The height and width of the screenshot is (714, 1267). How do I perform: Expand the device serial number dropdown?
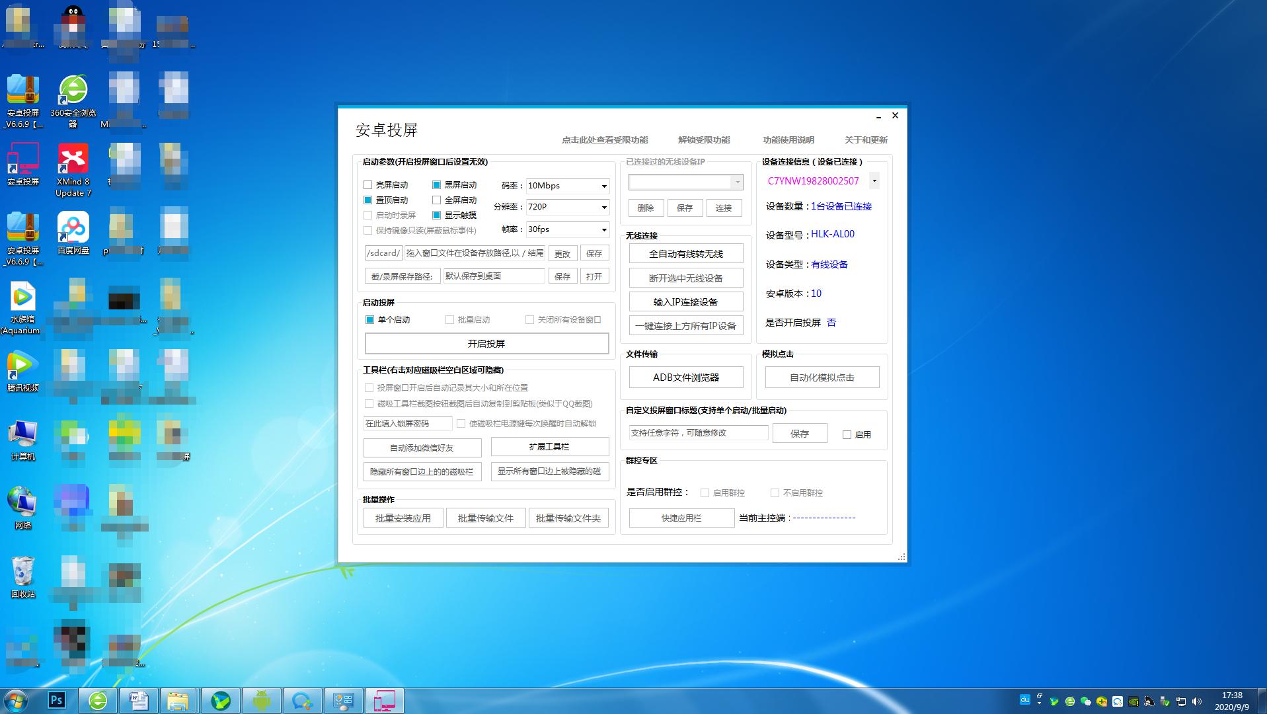click(x=874, y=180)
